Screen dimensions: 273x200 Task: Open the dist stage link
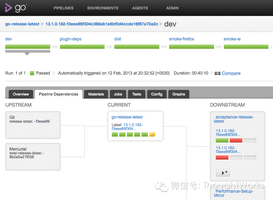tap(117, 39)
